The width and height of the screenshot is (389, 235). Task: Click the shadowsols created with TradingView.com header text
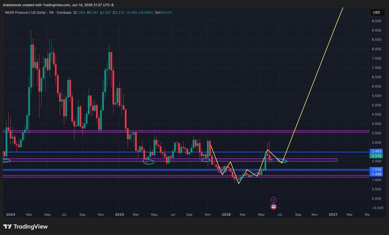pyautogui.click(x=58, y=5)
